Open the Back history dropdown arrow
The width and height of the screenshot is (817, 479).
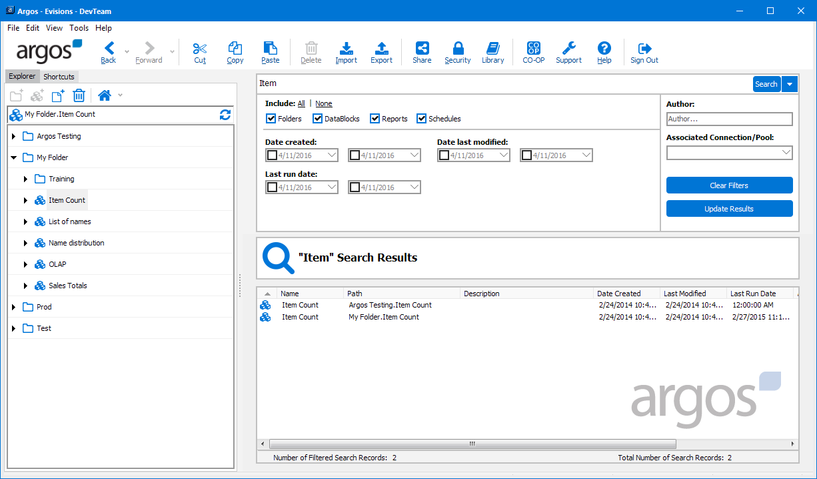pyautogui.click(x=127, y=51)
